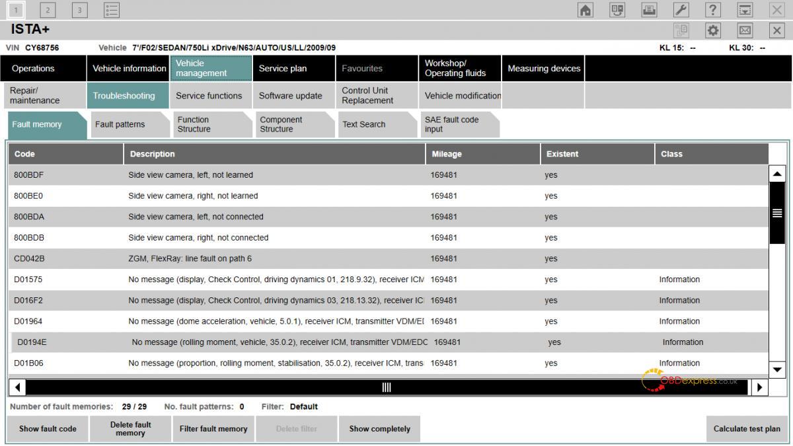This screenshot has width=793, height=446.
Task: Click fault table scroll down arrow
Action: click(x=777, y=369)
